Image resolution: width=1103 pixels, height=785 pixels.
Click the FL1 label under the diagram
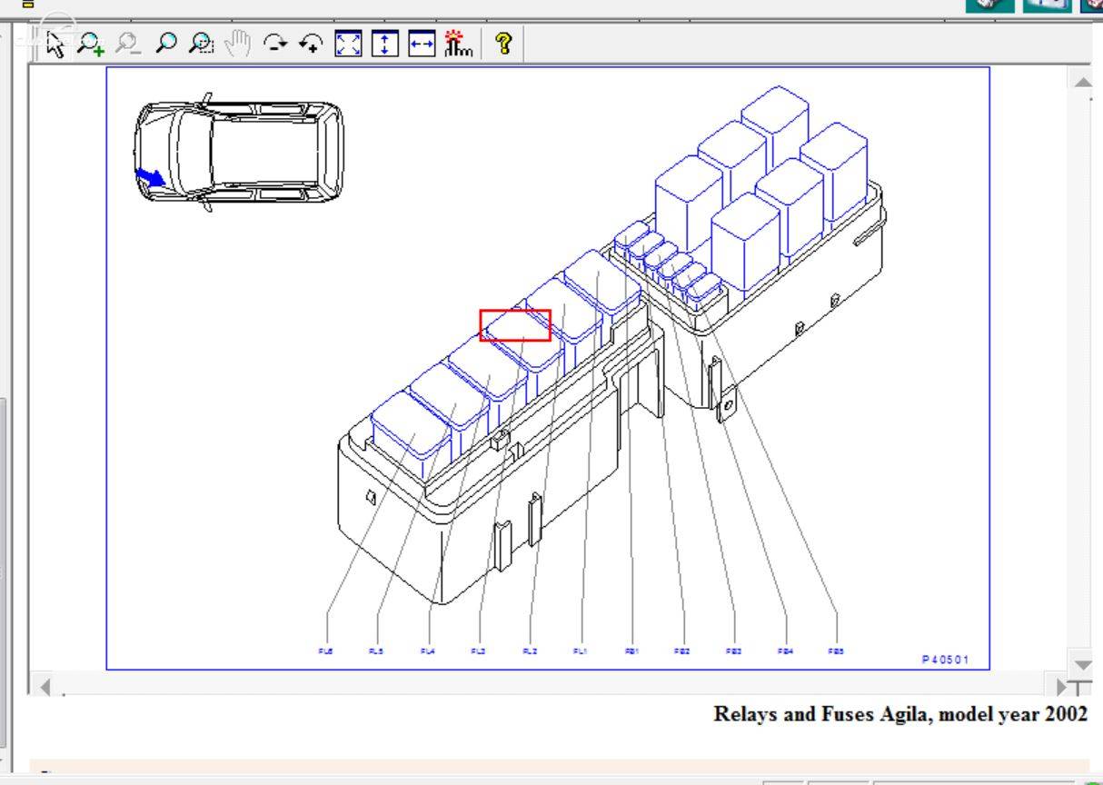pyautogui.click(x=581, y=651)
